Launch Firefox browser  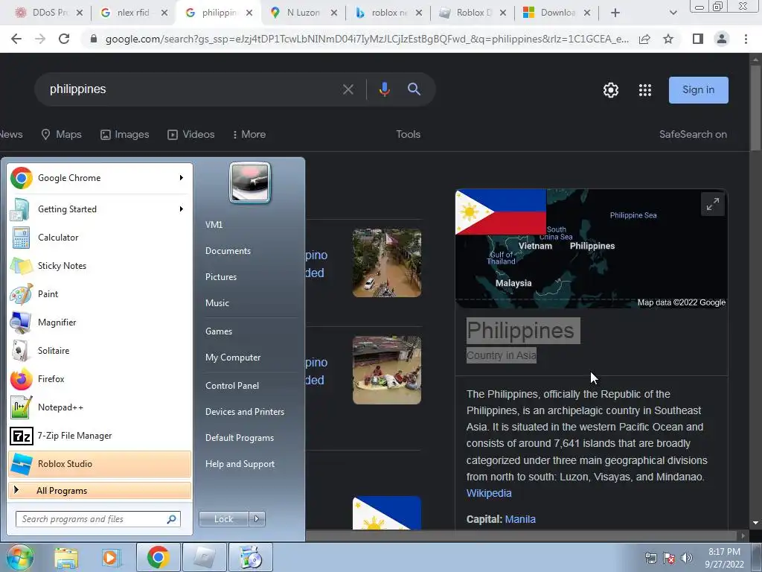(100, 379)
